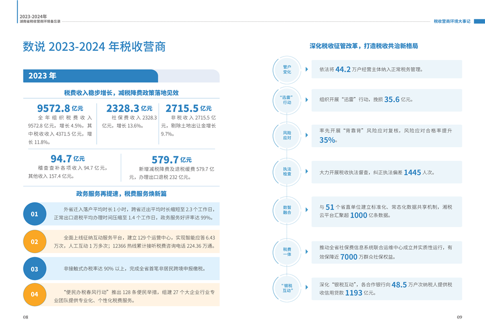Select the orange 04 numbered circle
Viewport: 485px width, 329px height.
[x=35, y=294]
